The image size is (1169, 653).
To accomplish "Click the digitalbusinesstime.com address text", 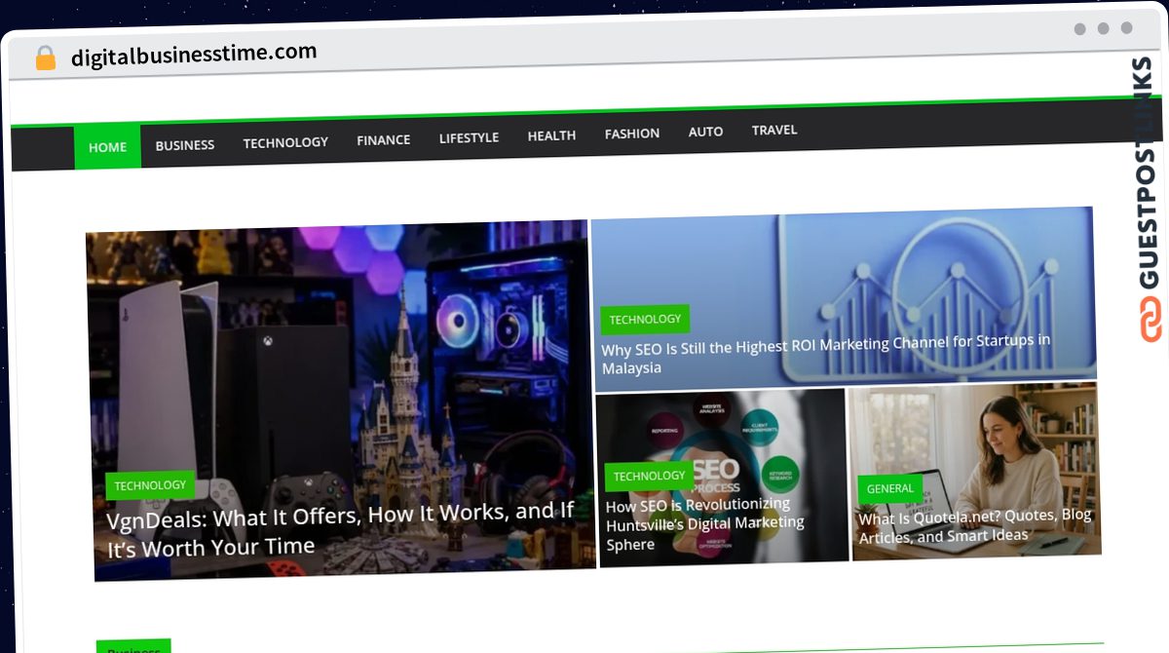I will pyautogui.click(x=194, y=55).
